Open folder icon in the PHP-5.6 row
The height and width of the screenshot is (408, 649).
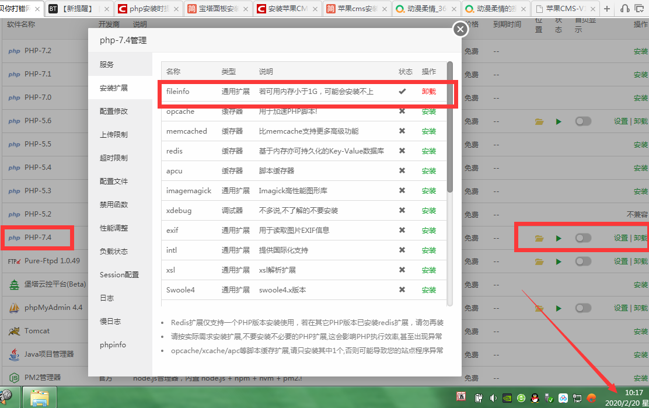[539, 121]
